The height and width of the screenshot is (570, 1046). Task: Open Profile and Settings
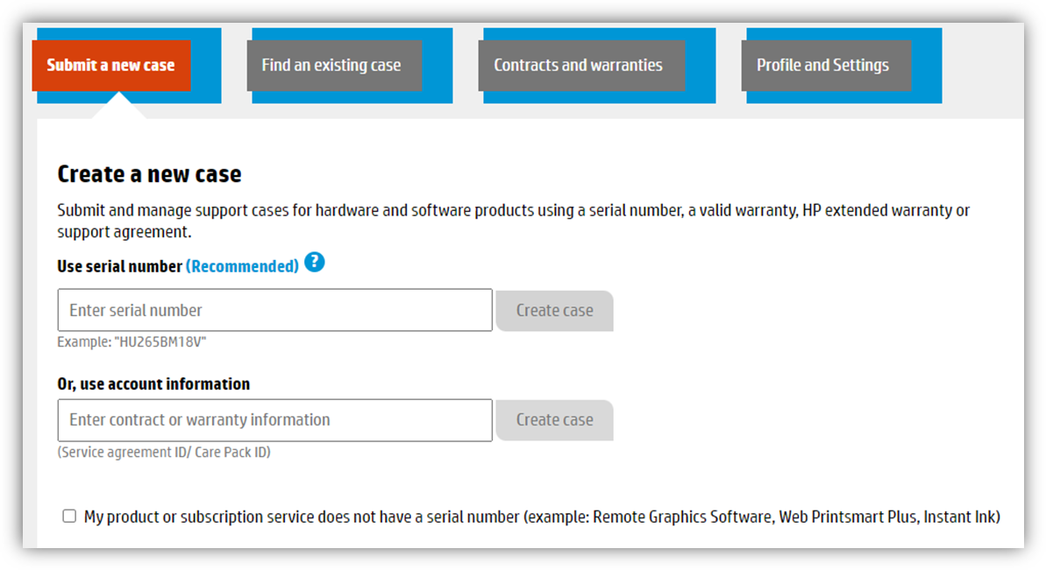pyautogui.click(x=823, y=65)
